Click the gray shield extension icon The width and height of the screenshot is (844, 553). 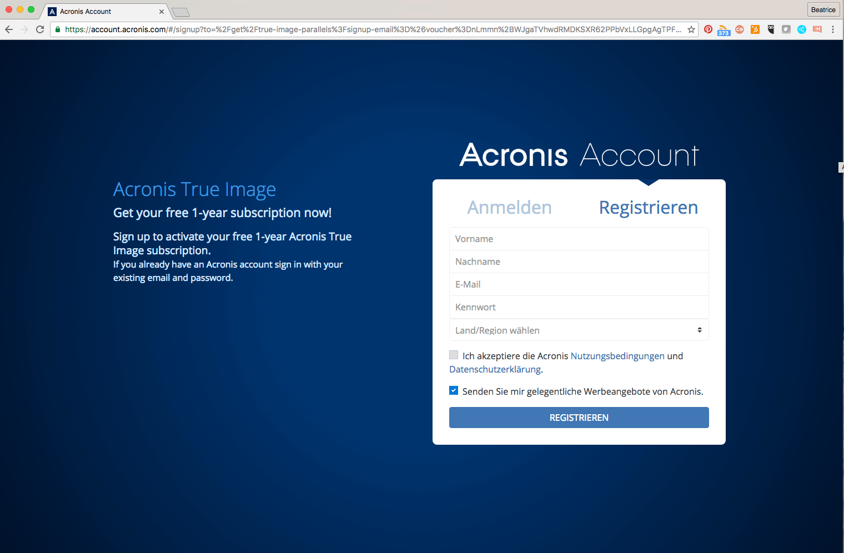tap(786, 29)
